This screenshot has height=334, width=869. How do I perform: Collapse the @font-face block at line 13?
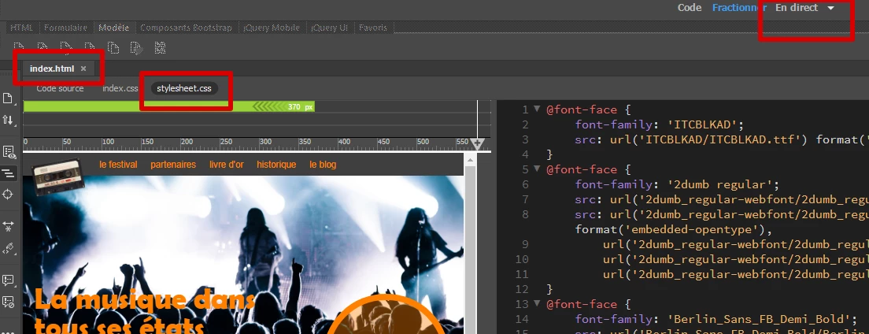[x=537, y=303]
